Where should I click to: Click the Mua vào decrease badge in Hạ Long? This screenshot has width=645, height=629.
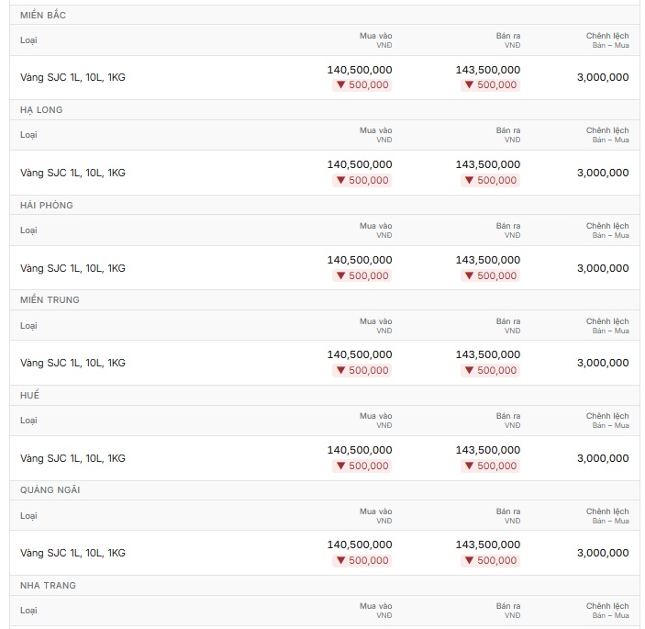[362, 180]
